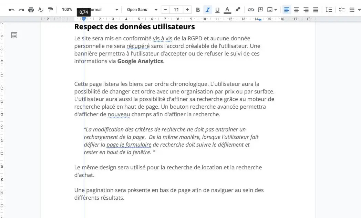The height and width of the screenshot is (218, 361).
Task: Activate the paint format tool
Action: coord(50,10)
